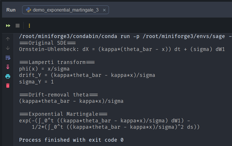Screen dimensions: 232x146
Task: Click the up arrow in console sidebar
Action: [8, 39]
